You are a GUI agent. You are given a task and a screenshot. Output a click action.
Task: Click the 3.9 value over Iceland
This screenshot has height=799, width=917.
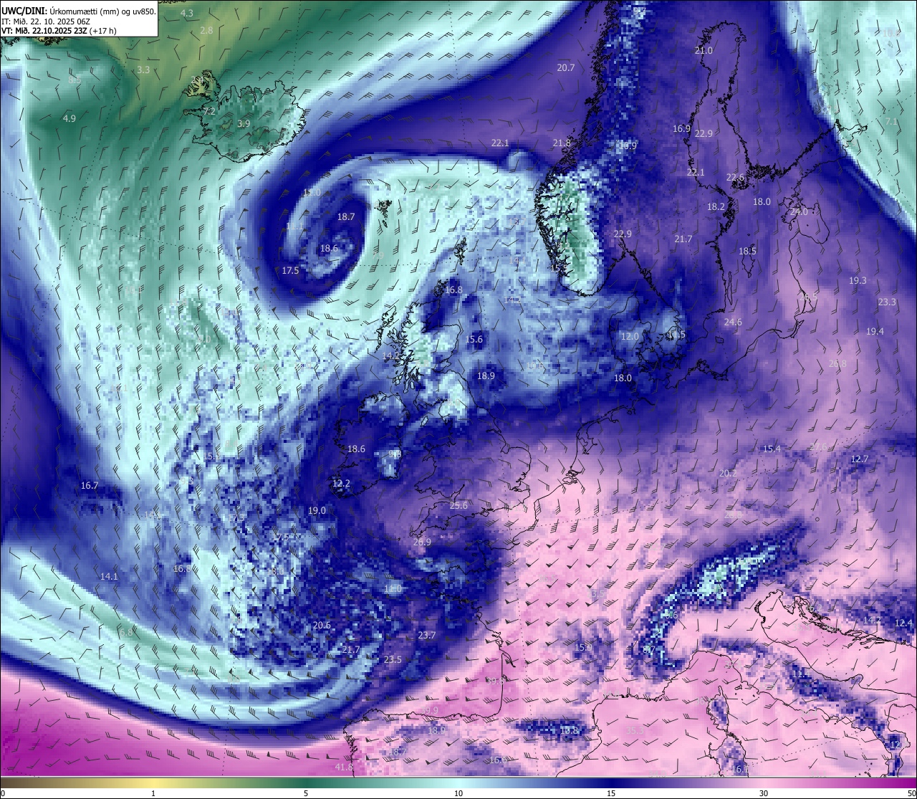click(x=244, y=123)
